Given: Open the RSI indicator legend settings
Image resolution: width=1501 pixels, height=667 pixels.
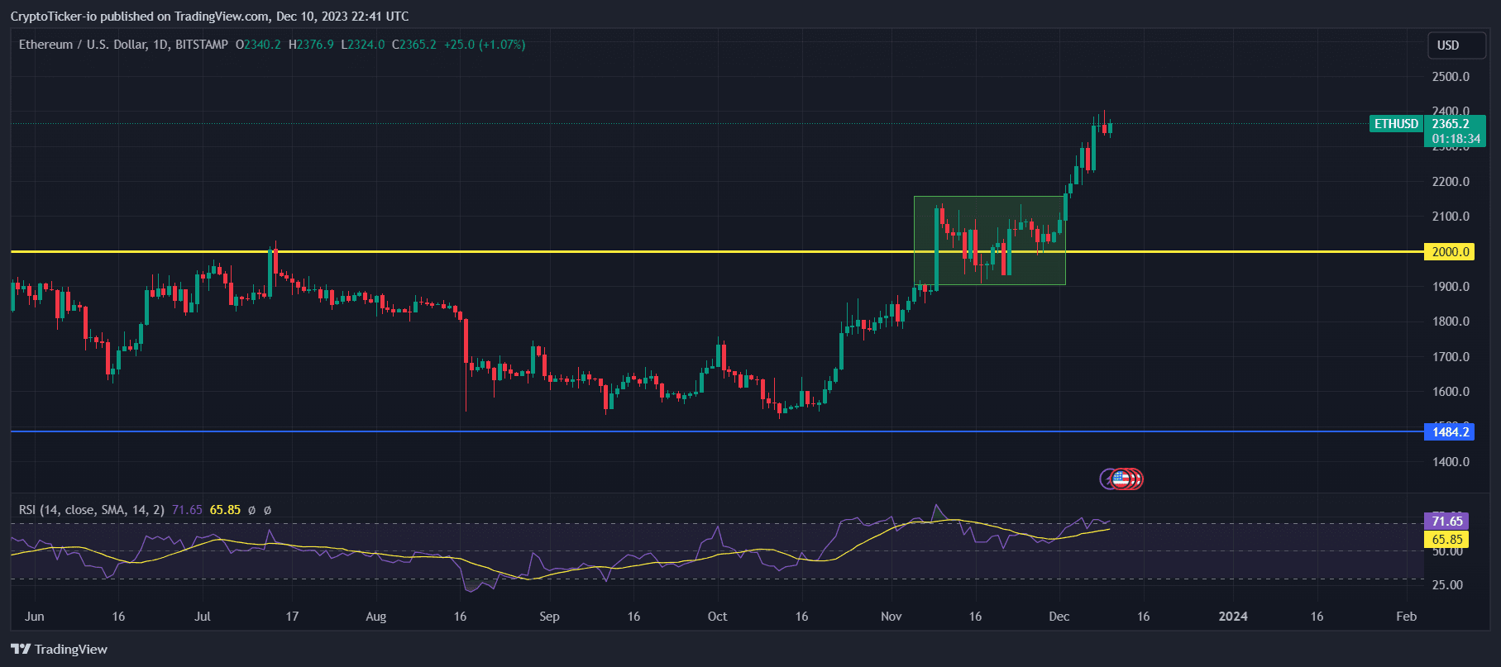Looking at the screenshot, I should pyautogui.click(x=91, y=510).
